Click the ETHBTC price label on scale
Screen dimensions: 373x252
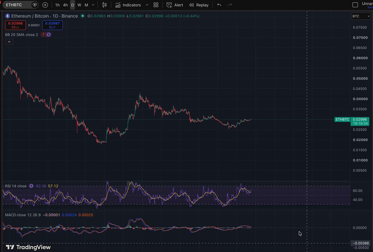343,119
